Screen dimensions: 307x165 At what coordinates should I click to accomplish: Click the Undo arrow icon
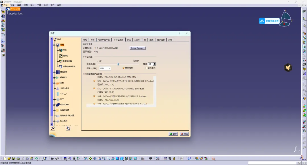[36, 158]
